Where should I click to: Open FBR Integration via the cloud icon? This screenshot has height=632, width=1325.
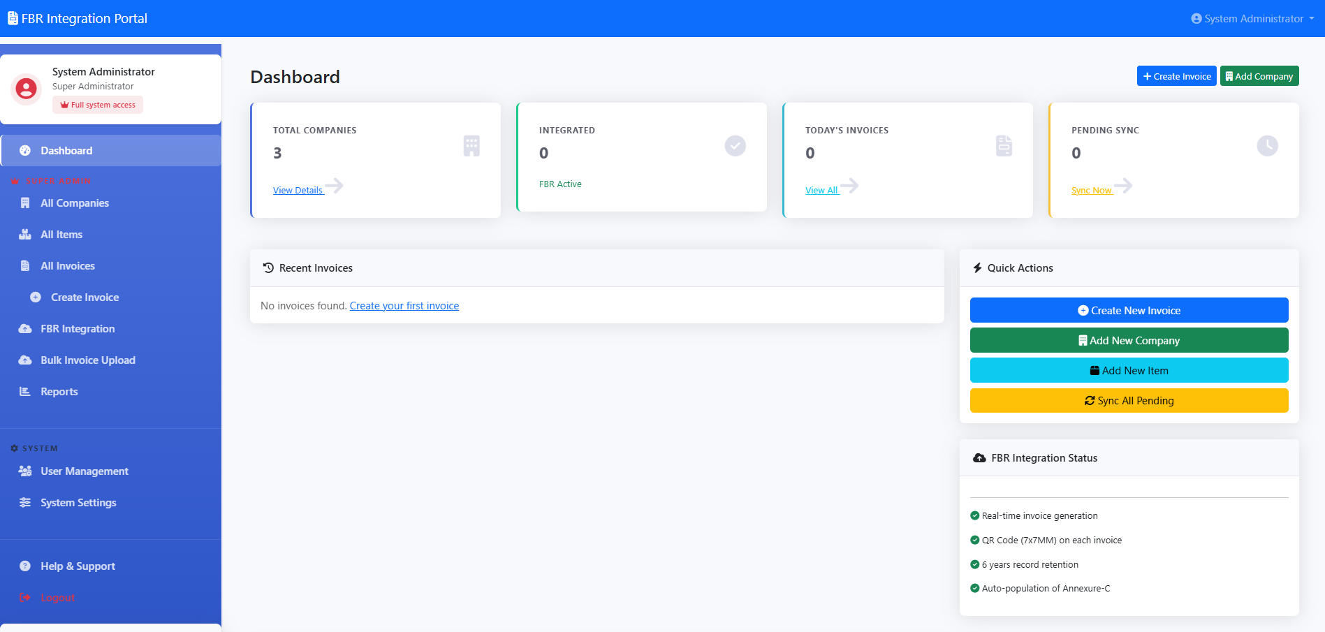(x=25, y=328)
